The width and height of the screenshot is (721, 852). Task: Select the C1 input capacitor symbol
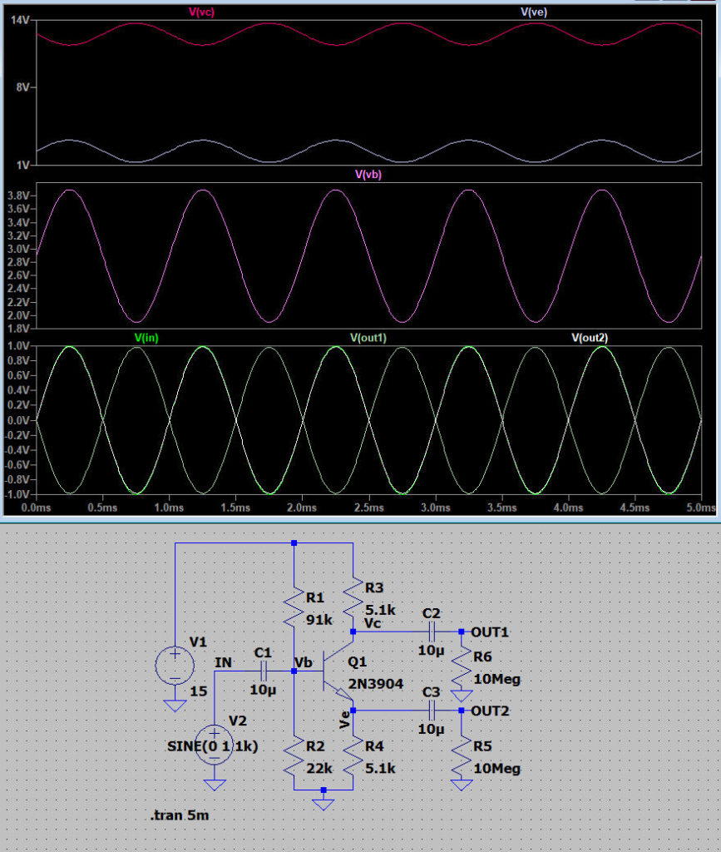pos(263,670)
